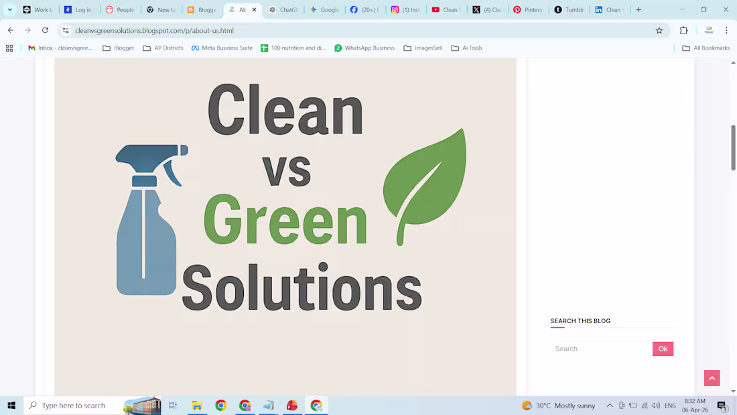The image size is (737, 415).
Task: Open the notifications action center
Action: point(722,405)
